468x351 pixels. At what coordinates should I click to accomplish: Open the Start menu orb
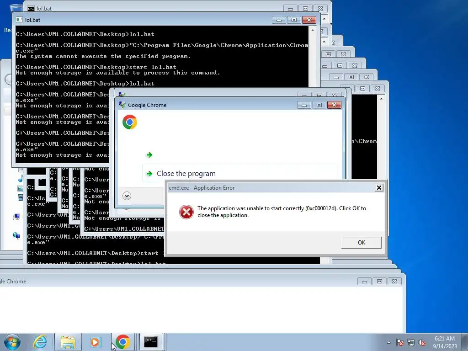[x=12, y=342]
